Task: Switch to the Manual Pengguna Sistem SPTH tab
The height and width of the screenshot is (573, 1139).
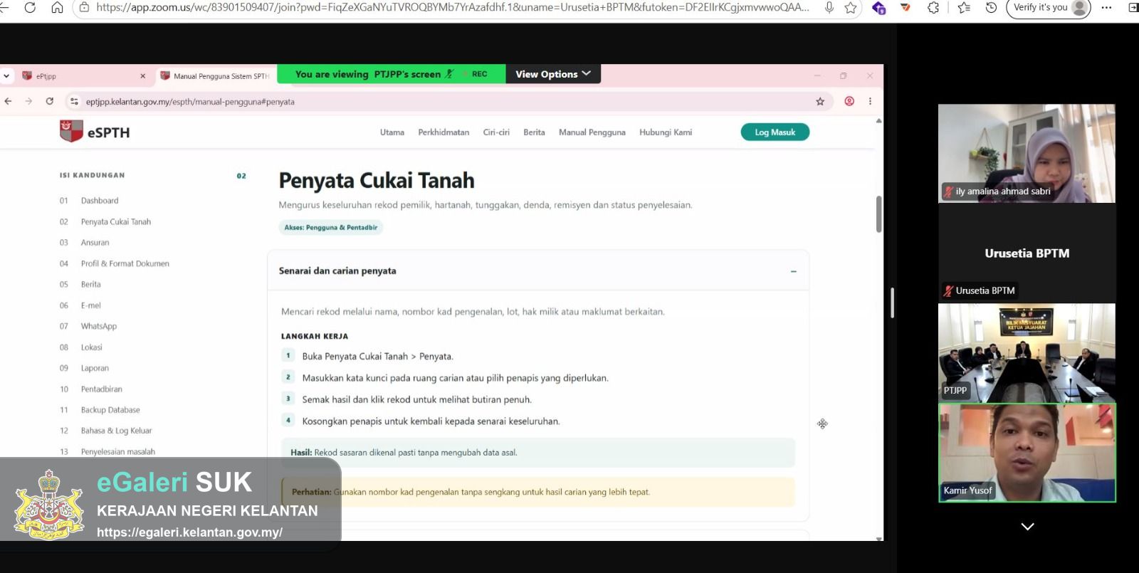Action: [x=215, y=76]
